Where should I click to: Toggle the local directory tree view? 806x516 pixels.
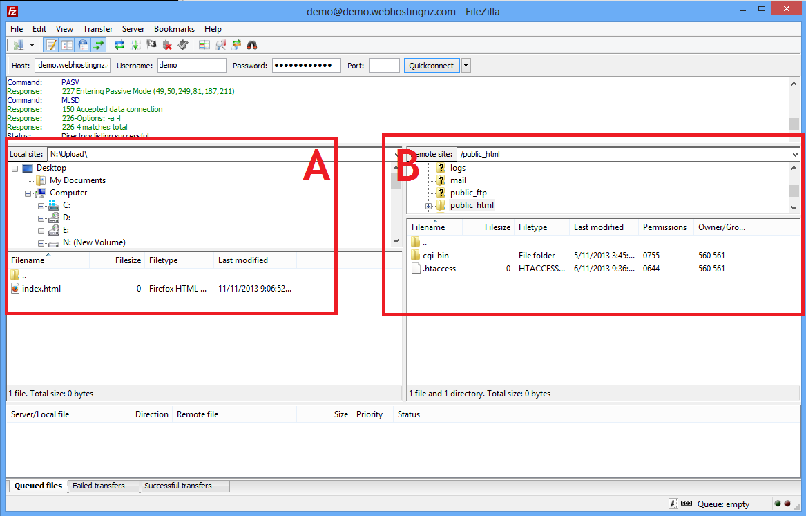tap(67, 45)
